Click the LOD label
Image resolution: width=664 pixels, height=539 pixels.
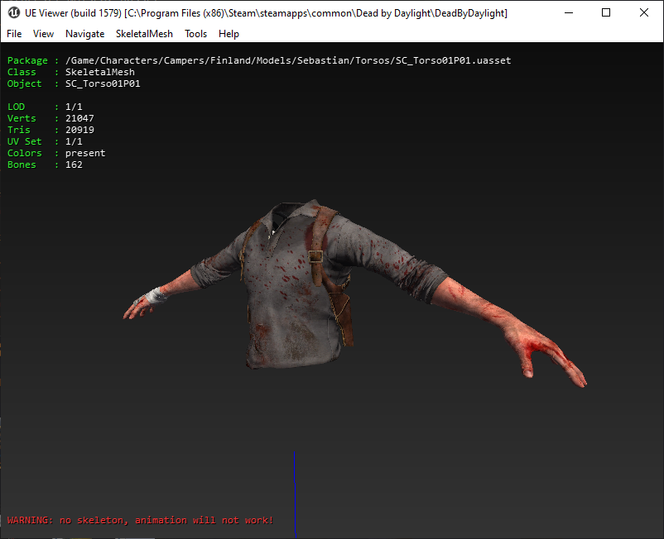pyautogui.click(x=16, y=107)
